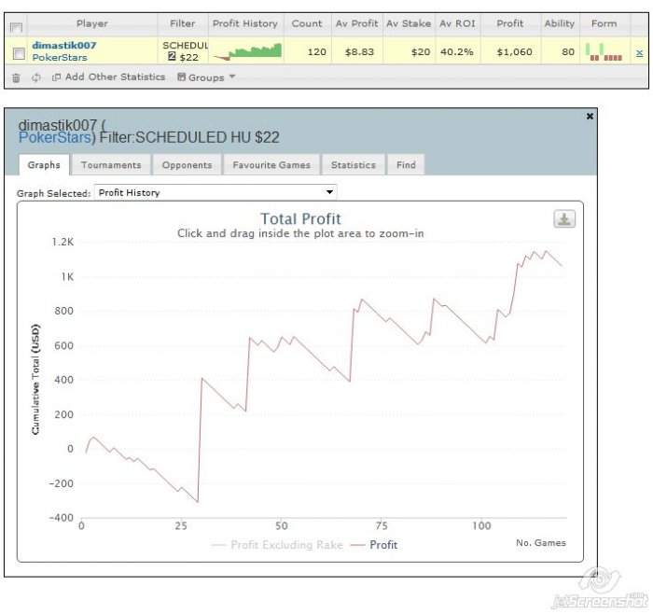View the Form bar indicator

pos(604,52)
